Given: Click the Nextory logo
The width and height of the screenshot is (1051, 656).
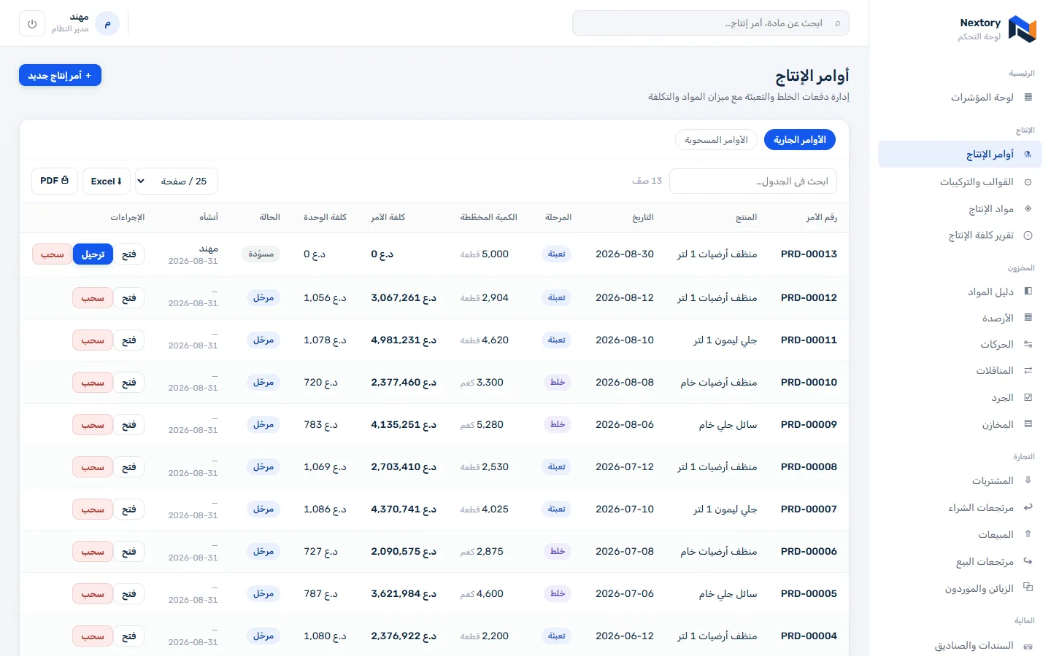Looking at the screenshot, I should point(1022,29).
